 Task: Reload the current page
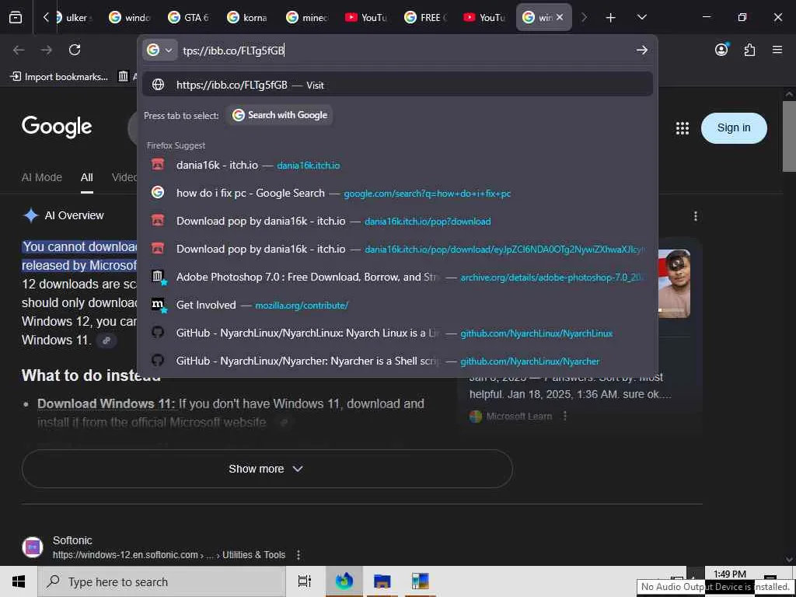(x=75, y=50)
